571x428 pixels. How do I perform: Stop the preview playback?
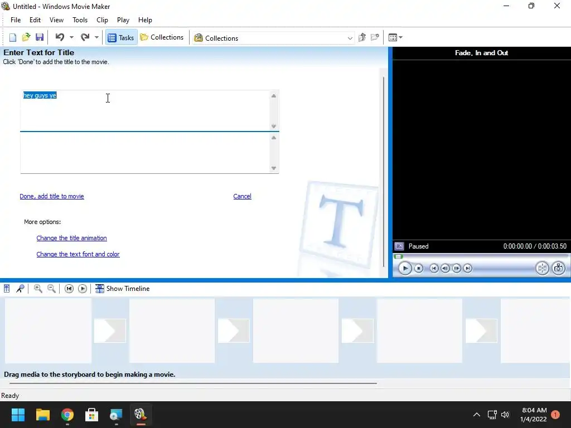(419, 269)
